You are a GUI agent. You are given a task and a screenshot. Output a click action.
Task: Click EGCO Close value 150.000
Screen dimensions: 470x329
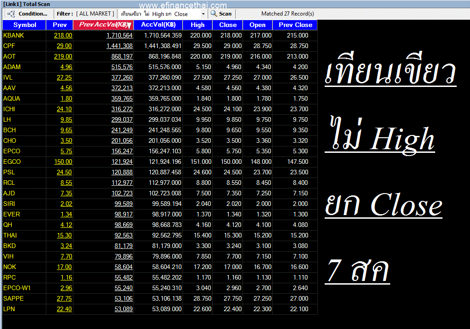click(231, 162)
